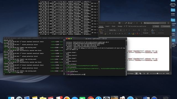This screenshot has width=177, height=99.
Task: Apply the red font color
Action: click(x=137, y=34)
